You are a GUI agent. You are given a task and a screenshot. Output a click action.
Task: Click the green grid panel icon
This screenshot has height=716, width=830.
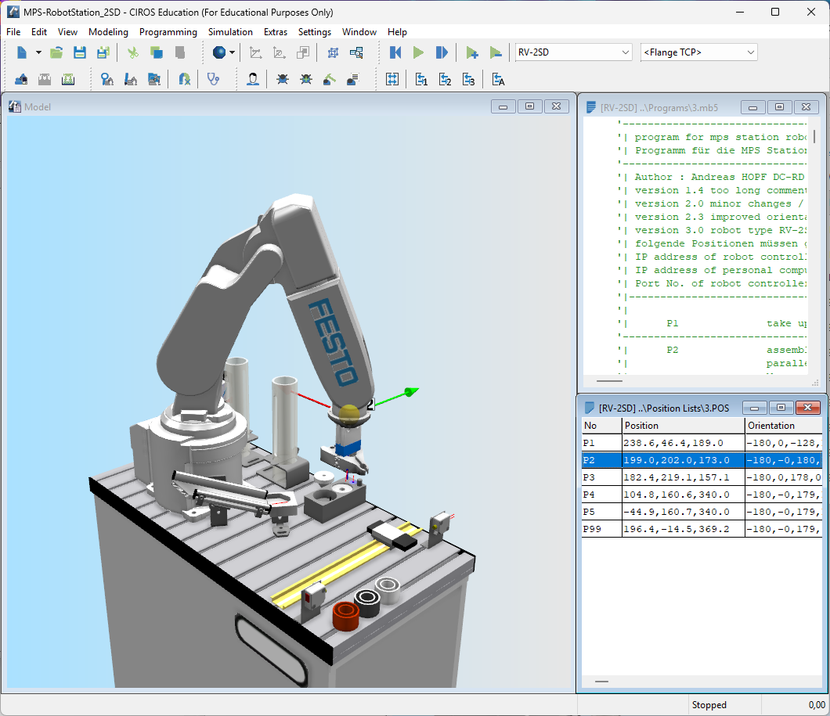[68, 79]
